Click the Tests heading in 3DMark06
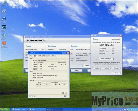The image size is (138, 111). pos(28,46)
